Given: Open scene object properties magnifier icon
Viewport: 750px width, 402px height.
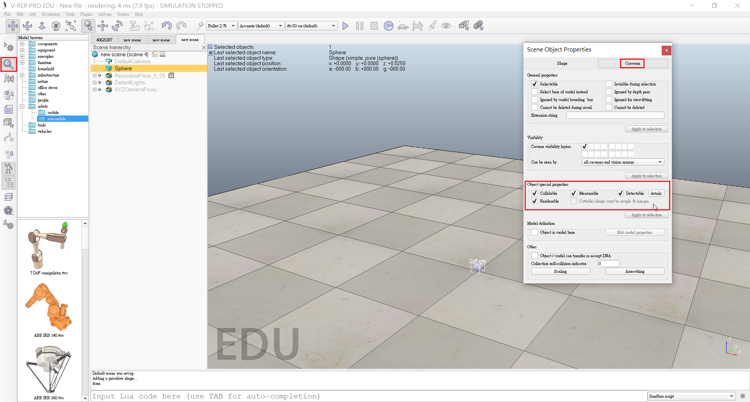Looking at the screenshot, I should pos(9,64).
